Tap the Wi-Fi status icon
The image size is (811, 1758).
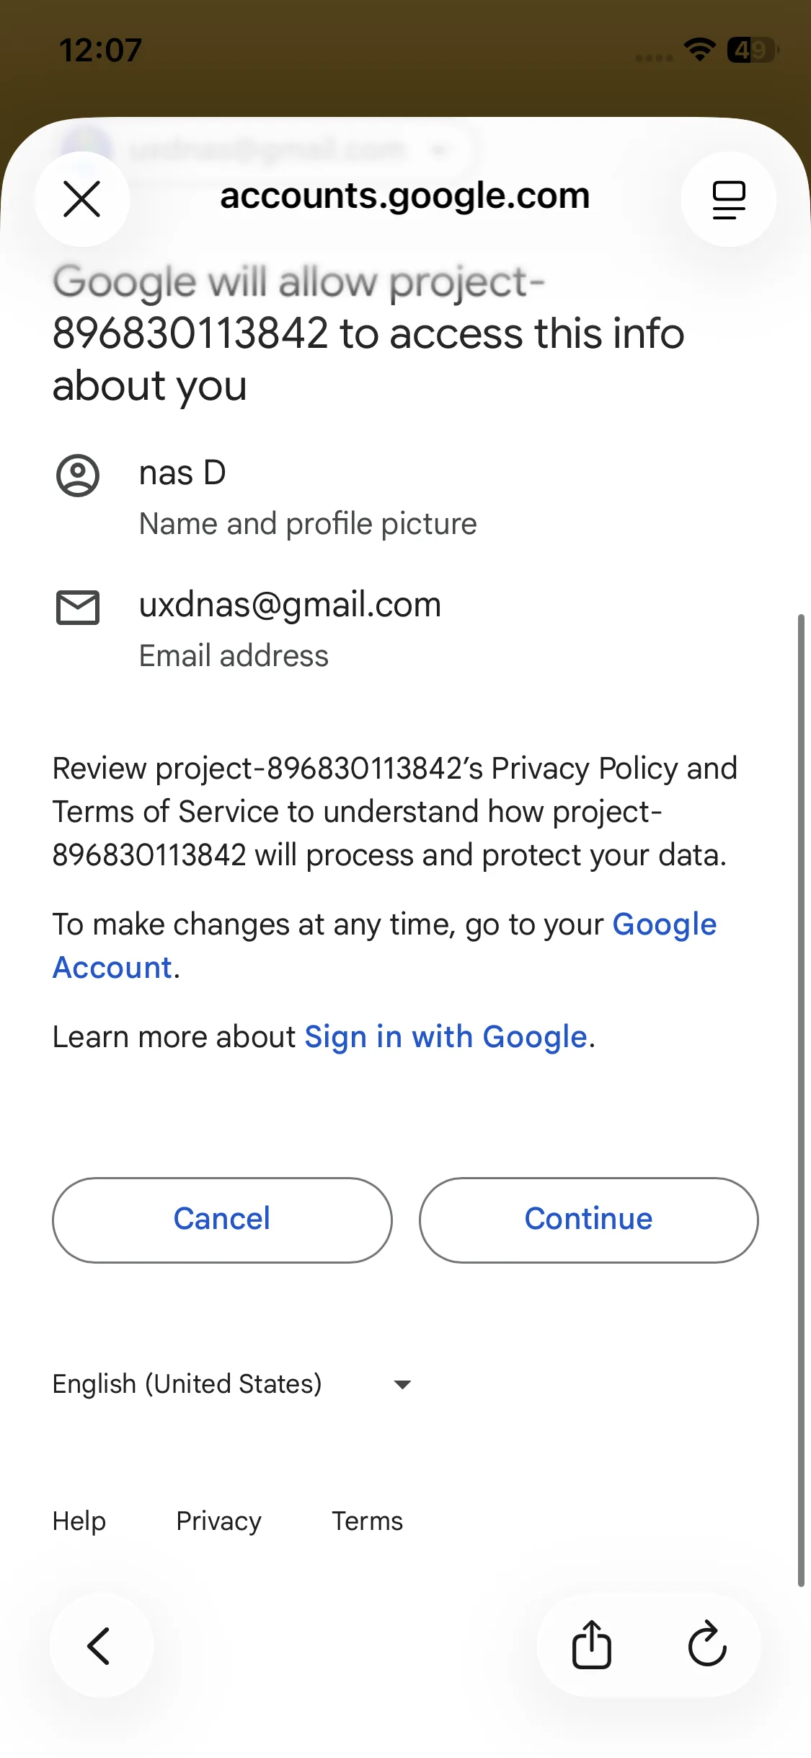pyautogui.click(x=699, y=50)
